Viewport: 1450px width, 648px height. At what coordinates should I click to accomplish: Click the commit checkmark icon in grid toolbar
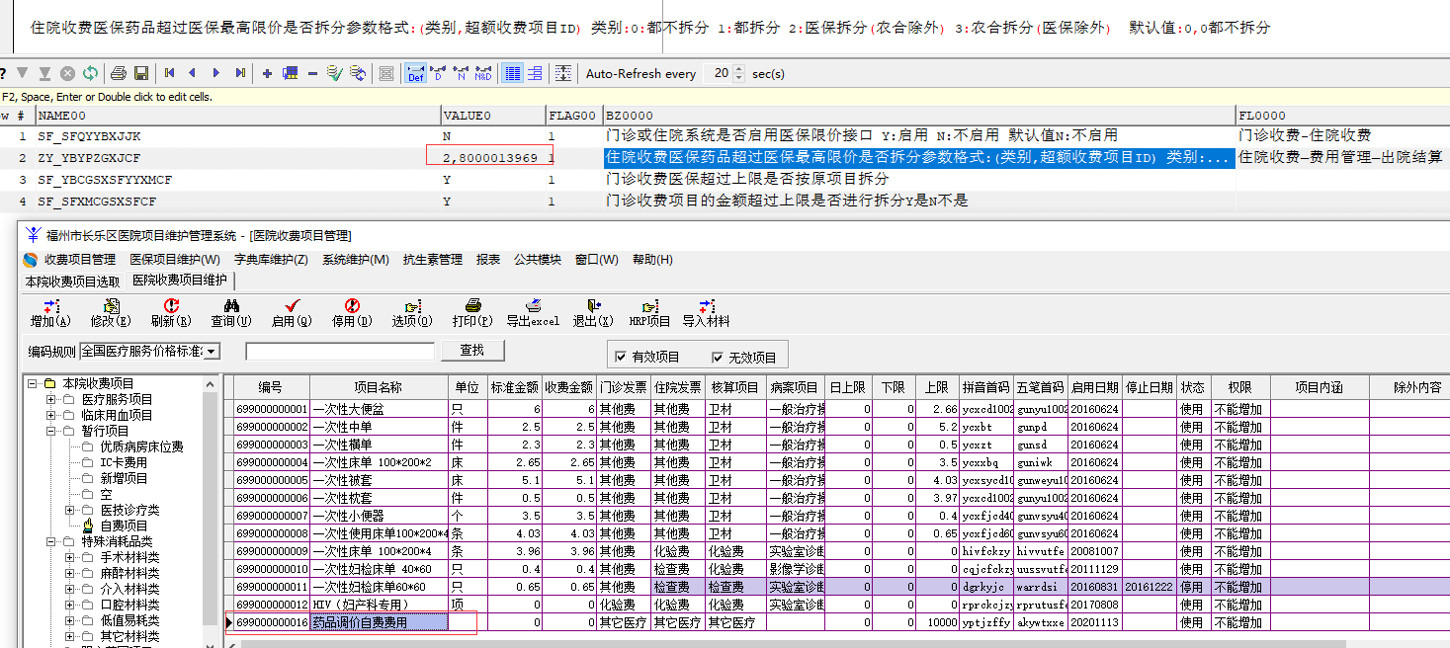[x=334, y=73]
